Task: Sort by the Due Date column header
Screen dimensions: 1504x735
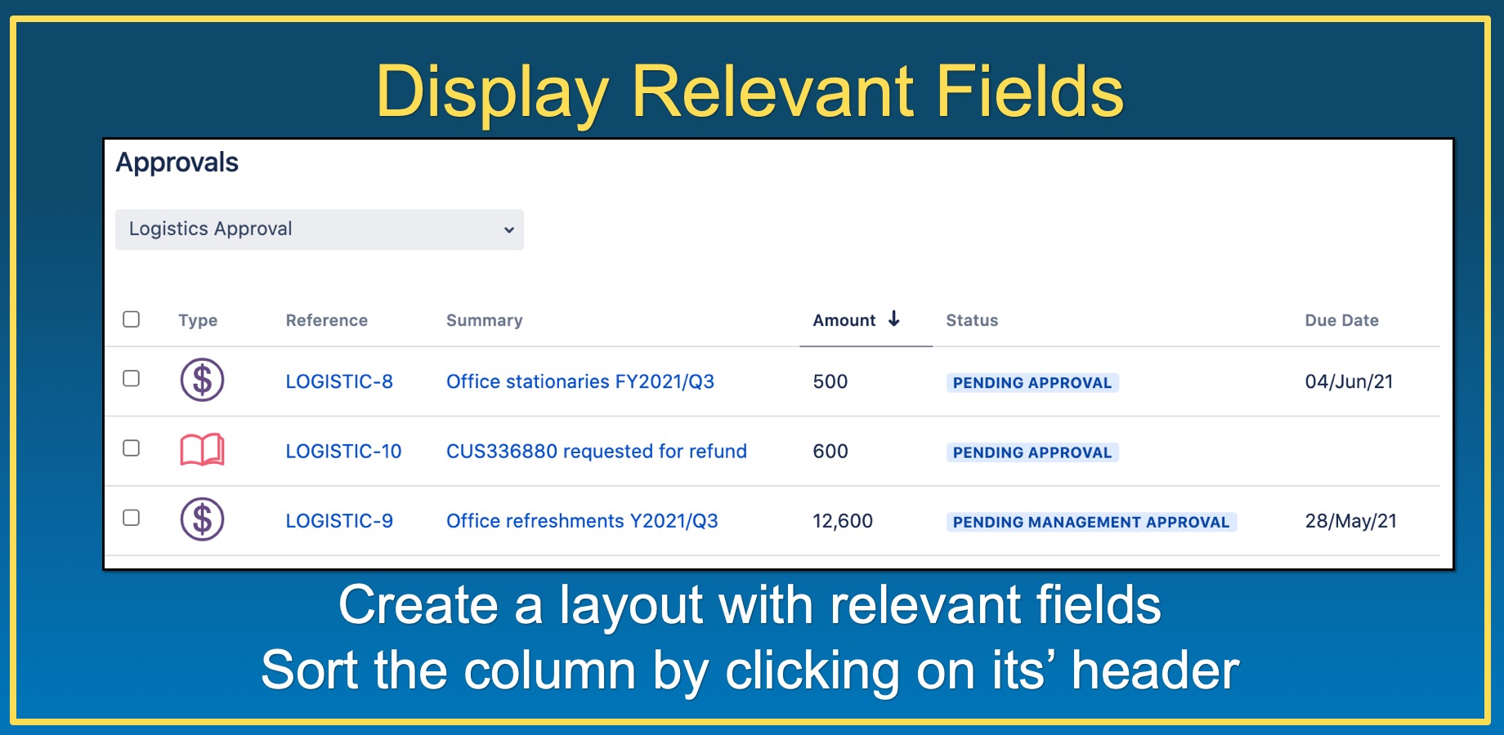Action: pos(1342,320)
